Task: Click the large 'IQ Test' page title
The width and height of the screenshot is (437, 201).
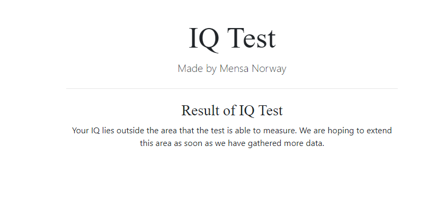Action: (232, 39)
